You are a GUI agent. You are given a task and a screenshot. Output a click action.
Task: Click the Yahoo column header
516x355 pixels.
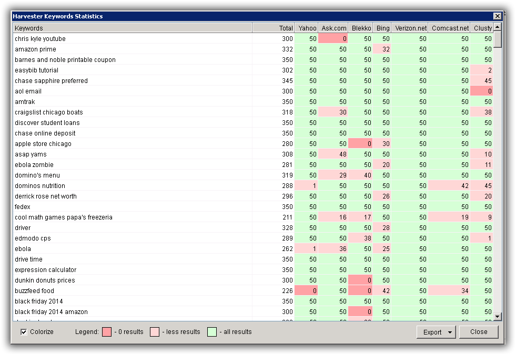[306, 28]
